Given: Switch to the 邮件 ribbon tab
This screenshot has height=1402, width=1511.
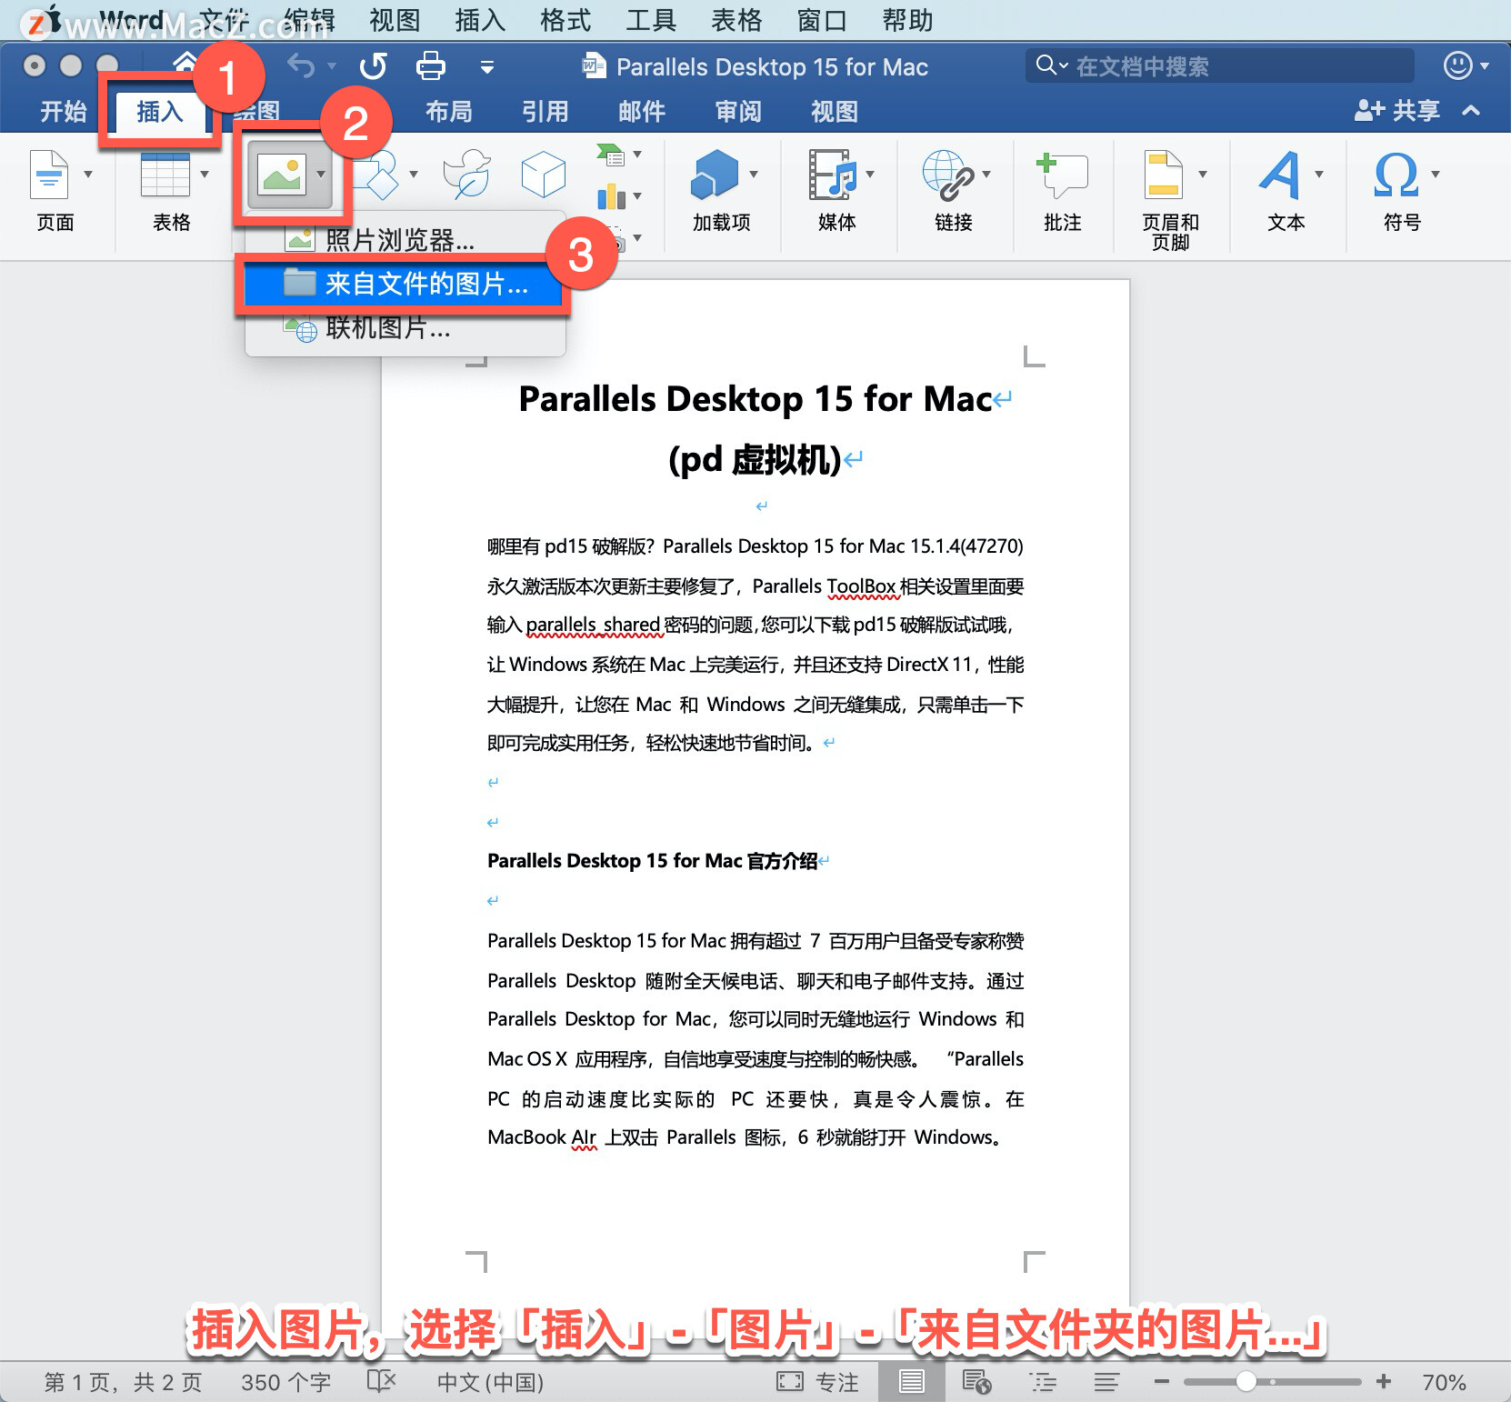Looking at the screenshot, I should click(642, 111).
